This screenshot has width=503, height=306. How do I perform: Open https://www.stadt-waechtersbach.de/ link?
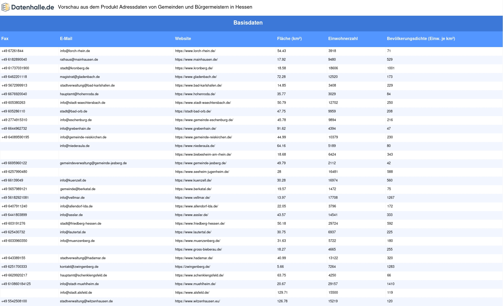(x=203, y=103)
